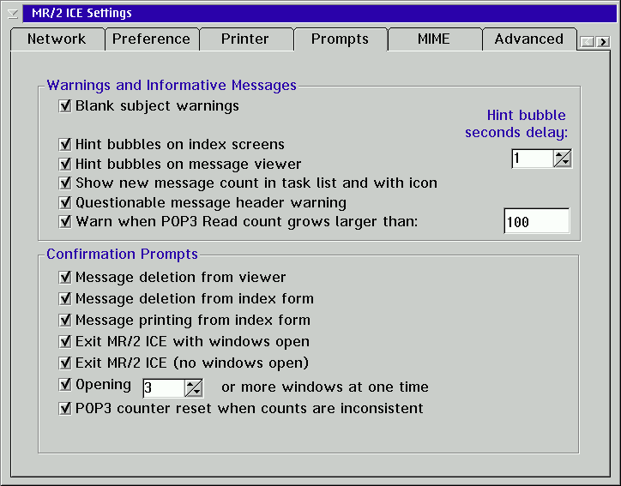Toggle Hint bubbles on message viewer

[65, 164]
